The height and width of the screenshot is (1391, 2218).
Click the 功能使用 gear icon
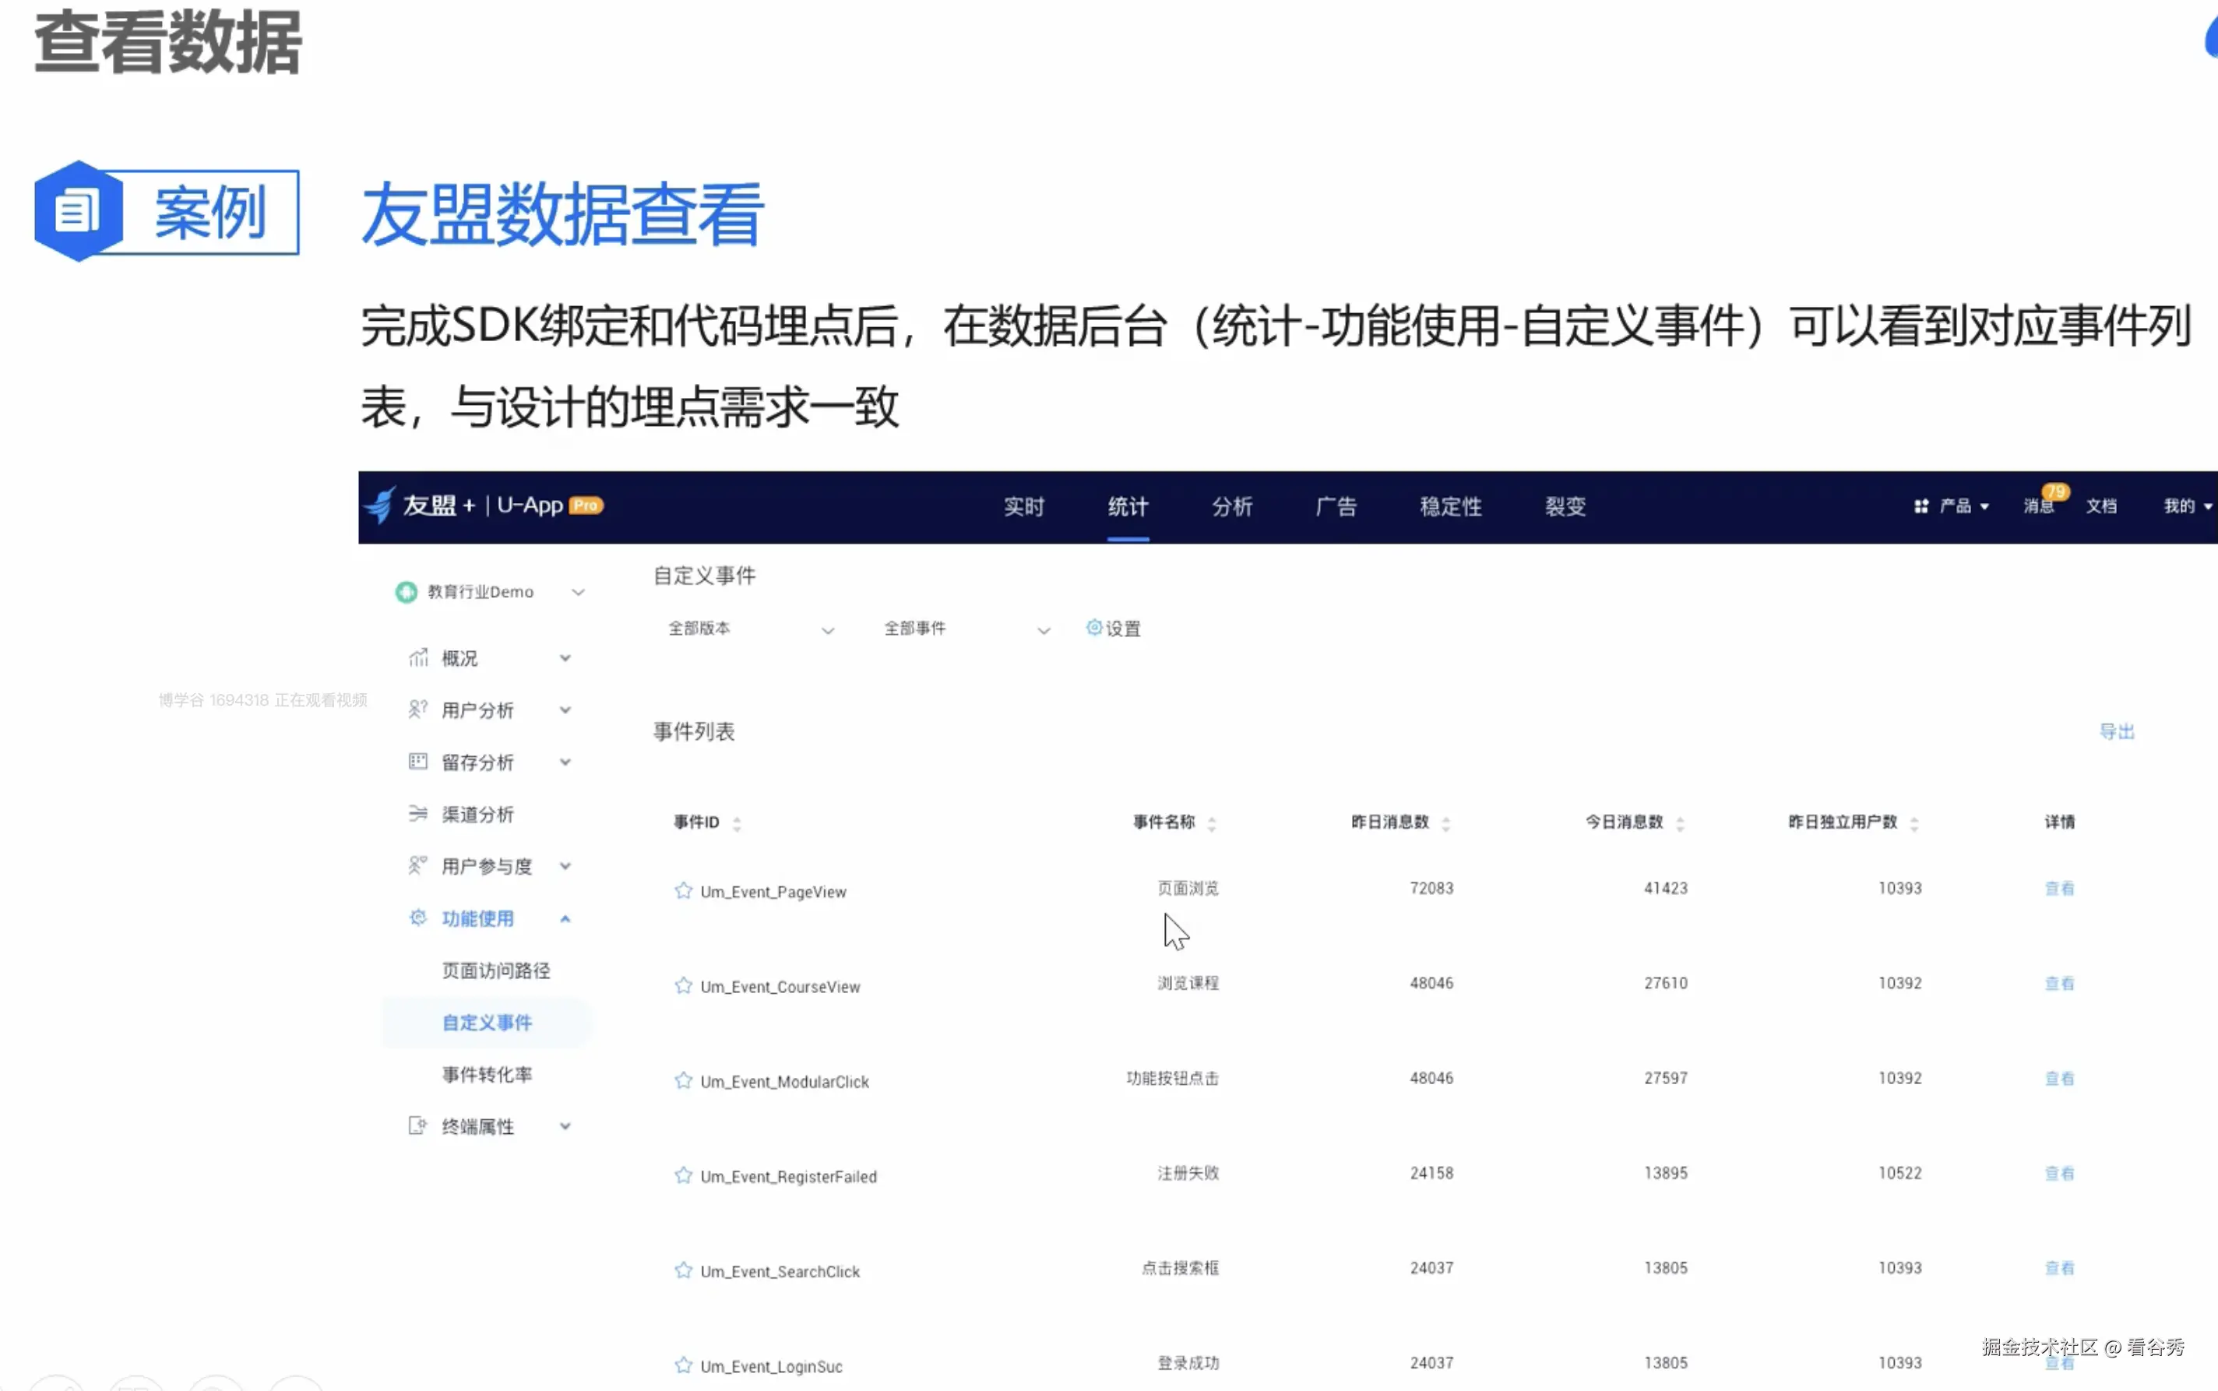[418, 917]
